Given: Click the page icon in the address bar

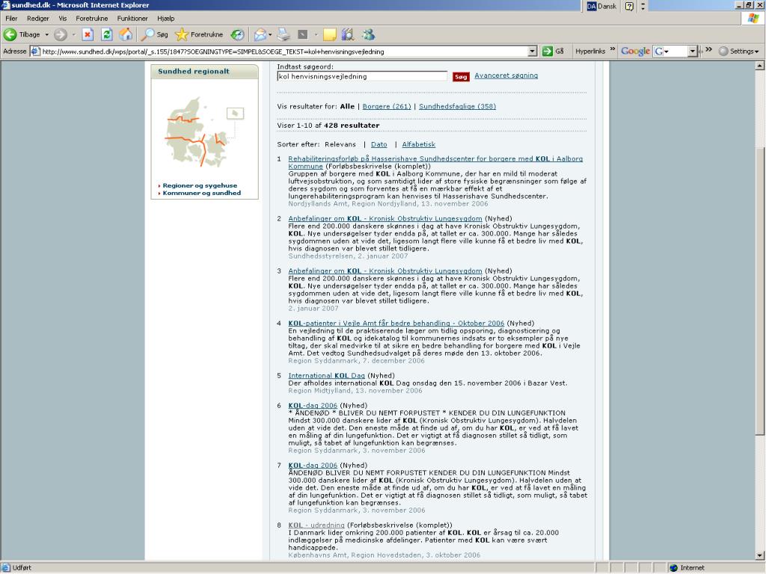Looking at the screenshot, I should pyautogui.click(x=35, y=52).
